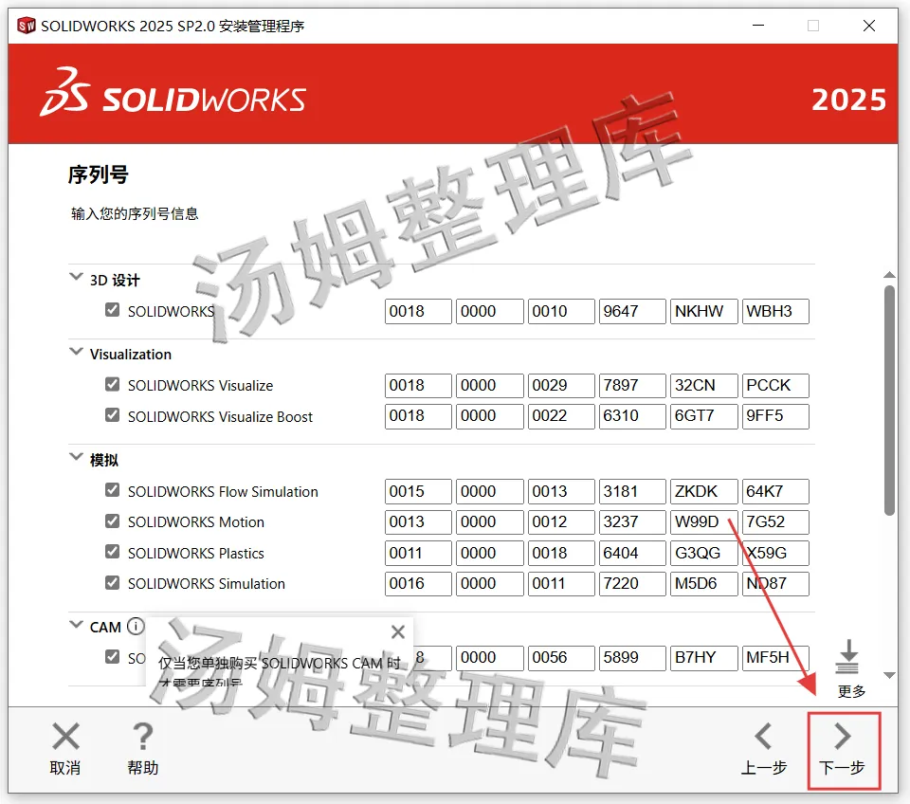Click Simulation serial field containing 0016

pos(418,583)
